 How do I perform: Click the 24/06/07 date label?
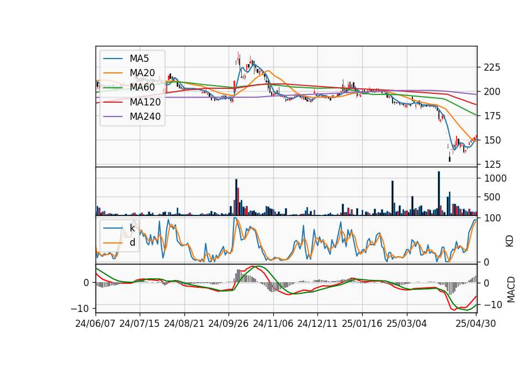96,324
